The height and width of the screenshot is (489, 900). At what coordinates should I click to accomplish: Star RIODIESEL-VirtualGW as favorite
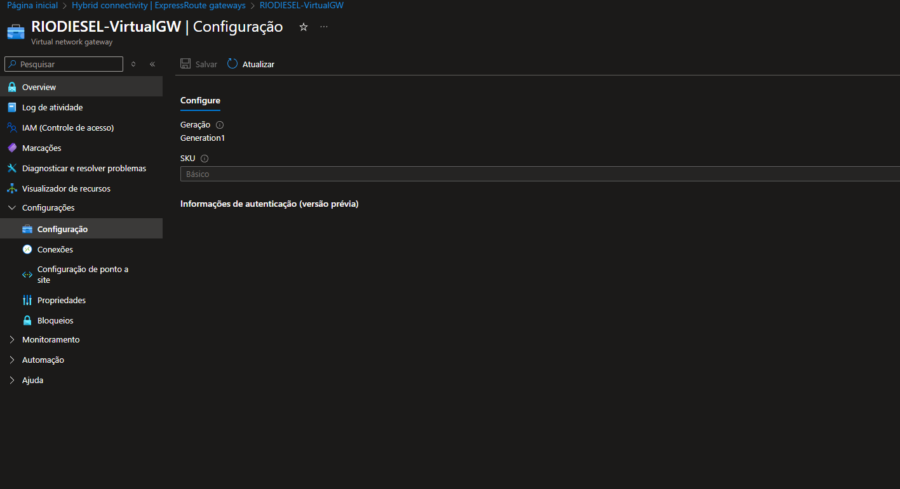[x=303, y=27]
